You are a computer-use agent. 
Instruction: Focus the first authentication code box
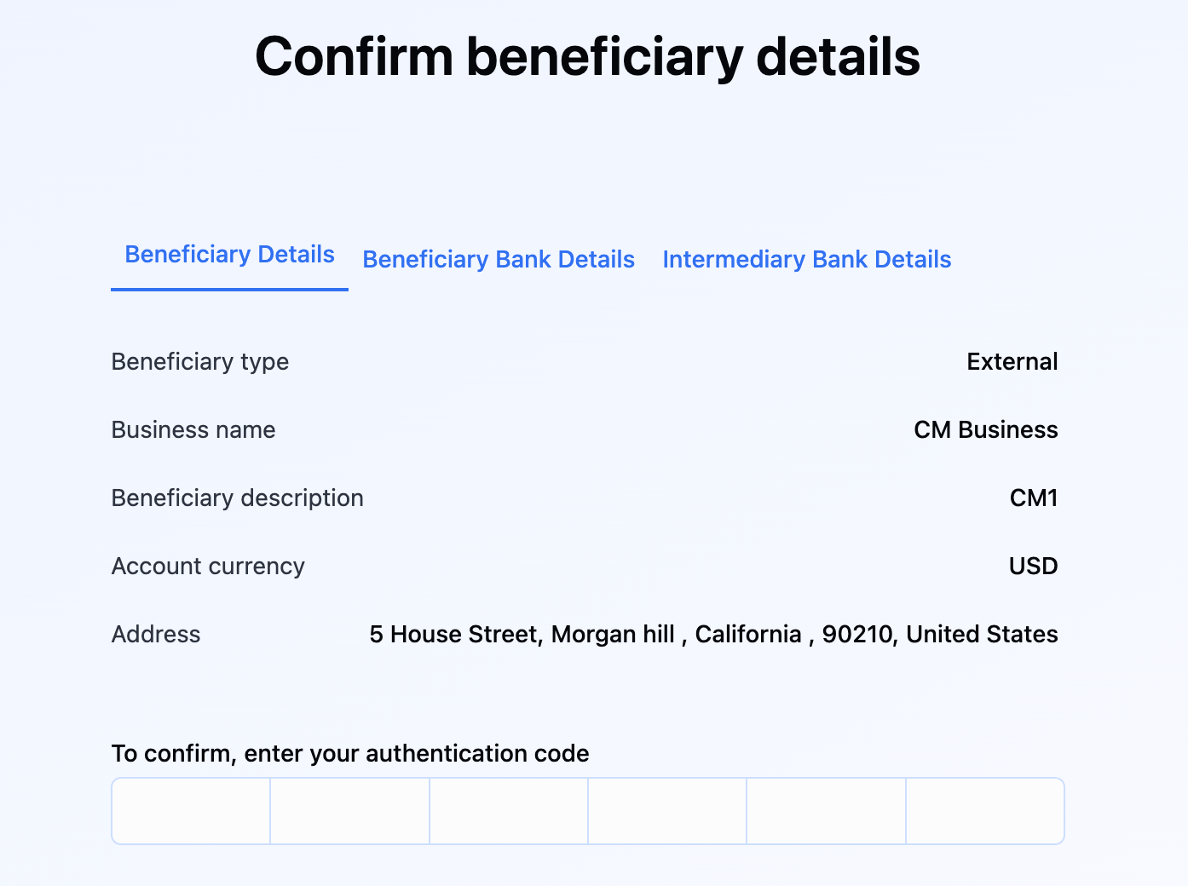tap(191, 811)
